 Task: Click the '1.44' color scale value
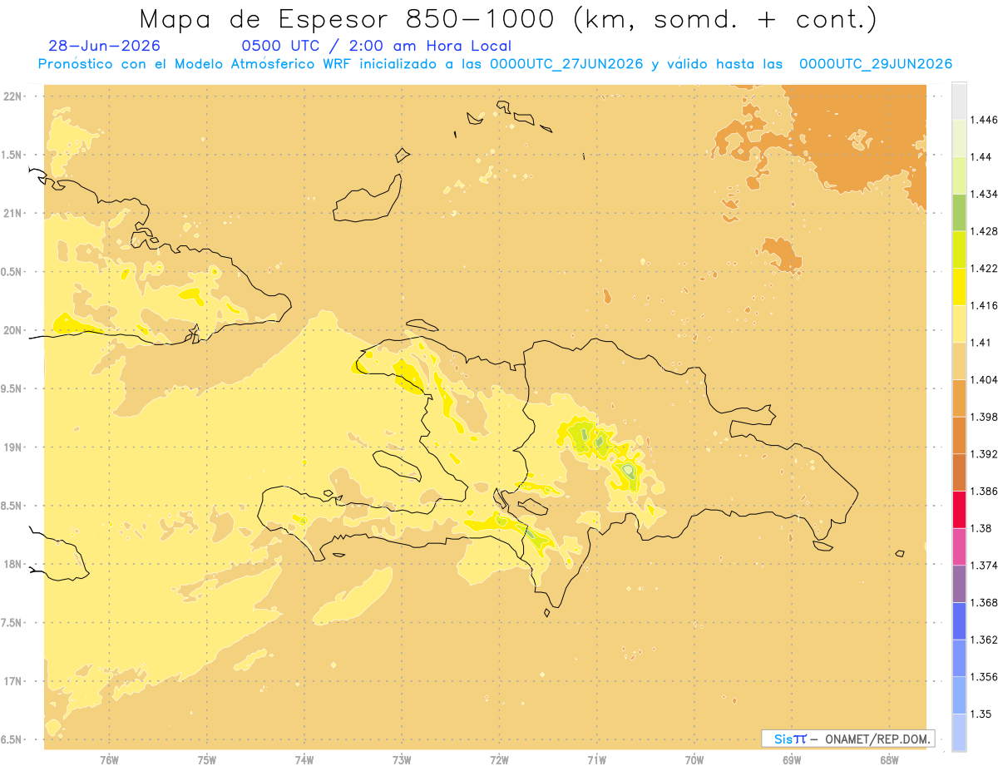click(x=981, y=157)
